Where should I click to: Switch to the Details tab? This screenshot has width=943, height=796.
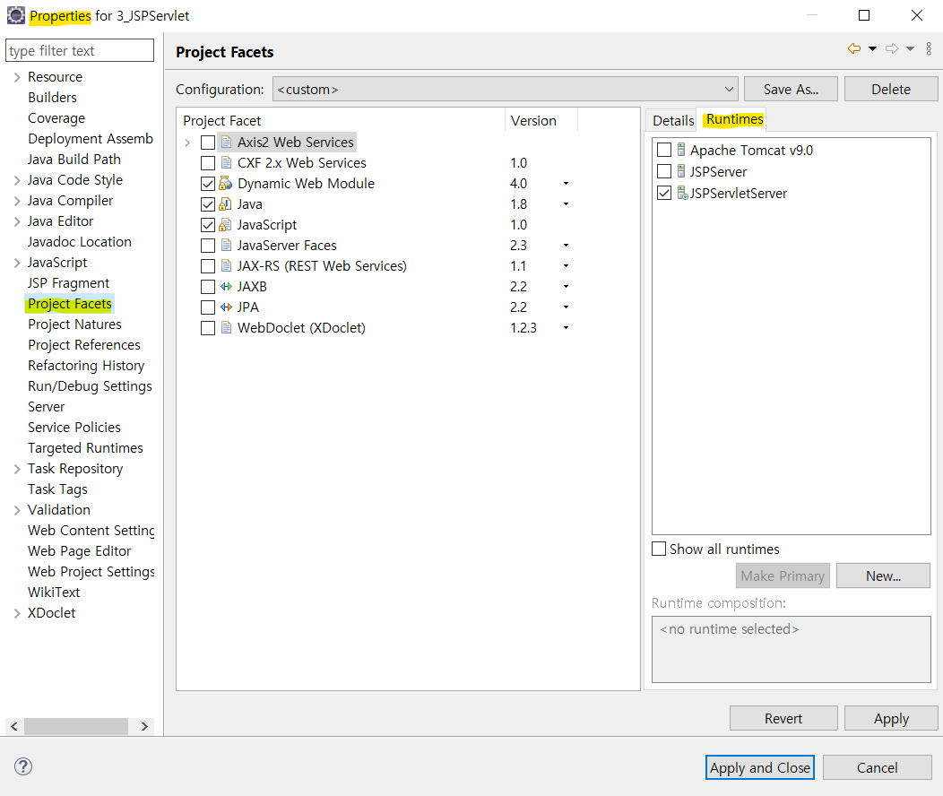(673, 120)
